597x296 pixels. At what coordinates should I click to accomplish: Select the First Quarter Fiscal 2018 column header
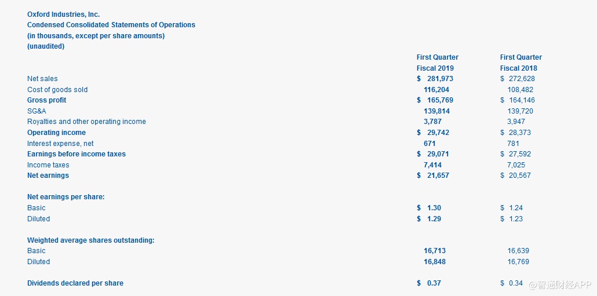click(520, 63)
